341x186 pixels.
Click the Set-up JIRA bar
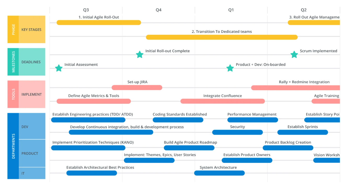(137, 88)
